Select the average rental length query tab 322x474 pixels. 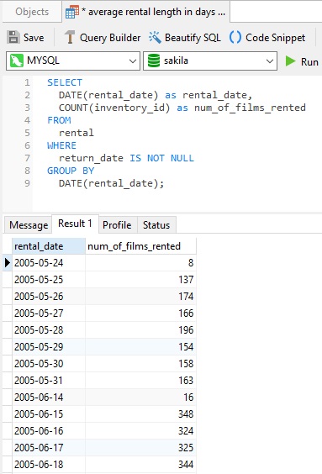click(146, 12)
